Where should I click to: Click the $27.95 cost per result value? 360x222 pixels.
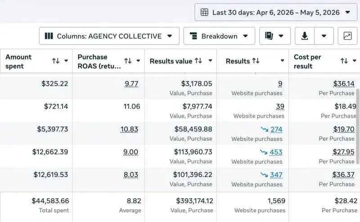[x=343, y=152]
